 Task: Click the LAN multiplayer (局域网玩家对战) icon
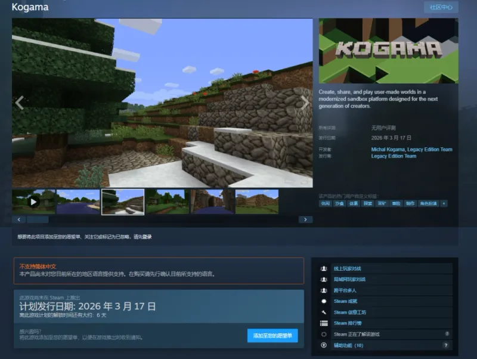pos(323,278)
